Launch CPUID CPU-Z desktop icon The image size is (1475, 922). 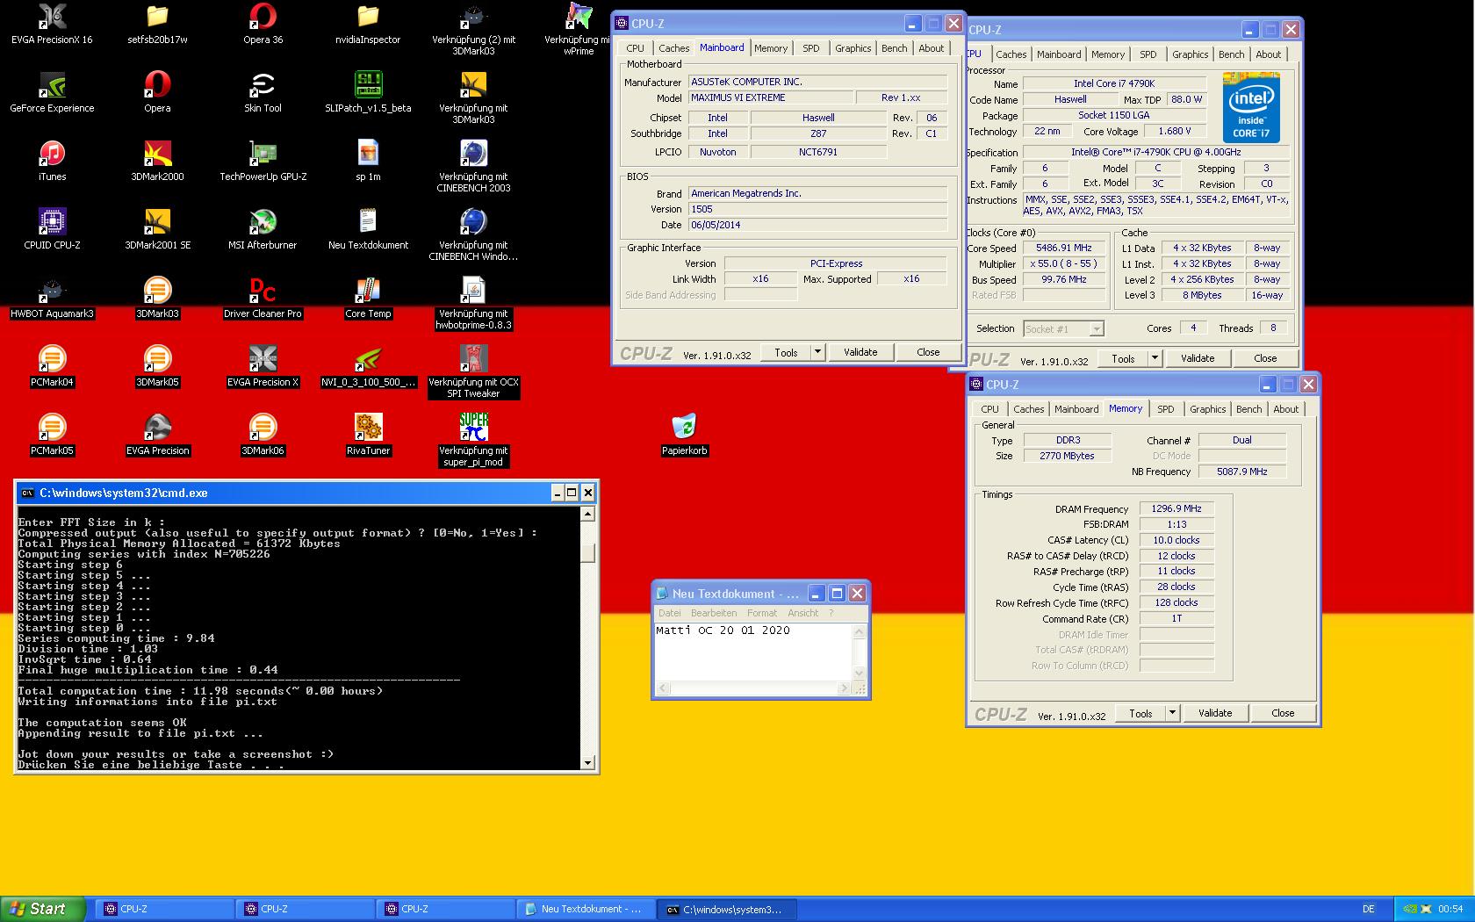point(52,229)
